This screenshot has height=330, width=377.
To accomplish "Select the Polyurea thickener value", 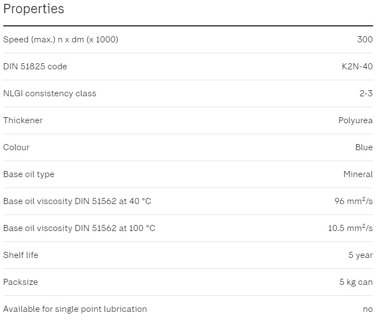I will [356, 120].
